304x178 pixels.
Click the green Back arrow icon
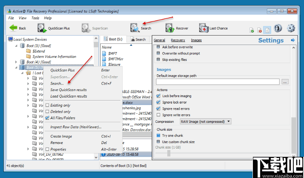(x=13, y=28)
